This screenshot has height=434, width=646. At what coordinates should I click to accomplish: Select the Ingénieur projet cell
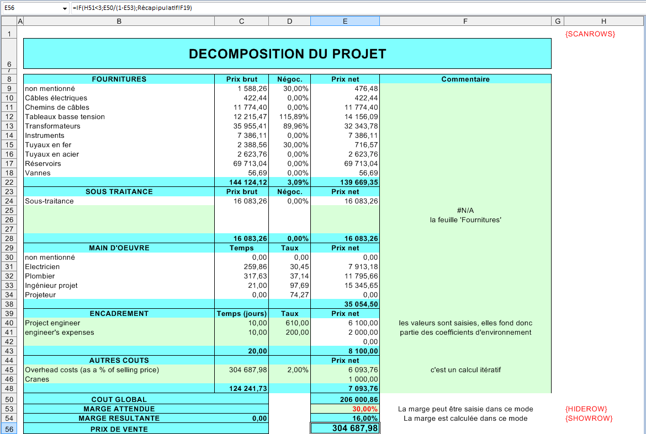pos(119,286)
